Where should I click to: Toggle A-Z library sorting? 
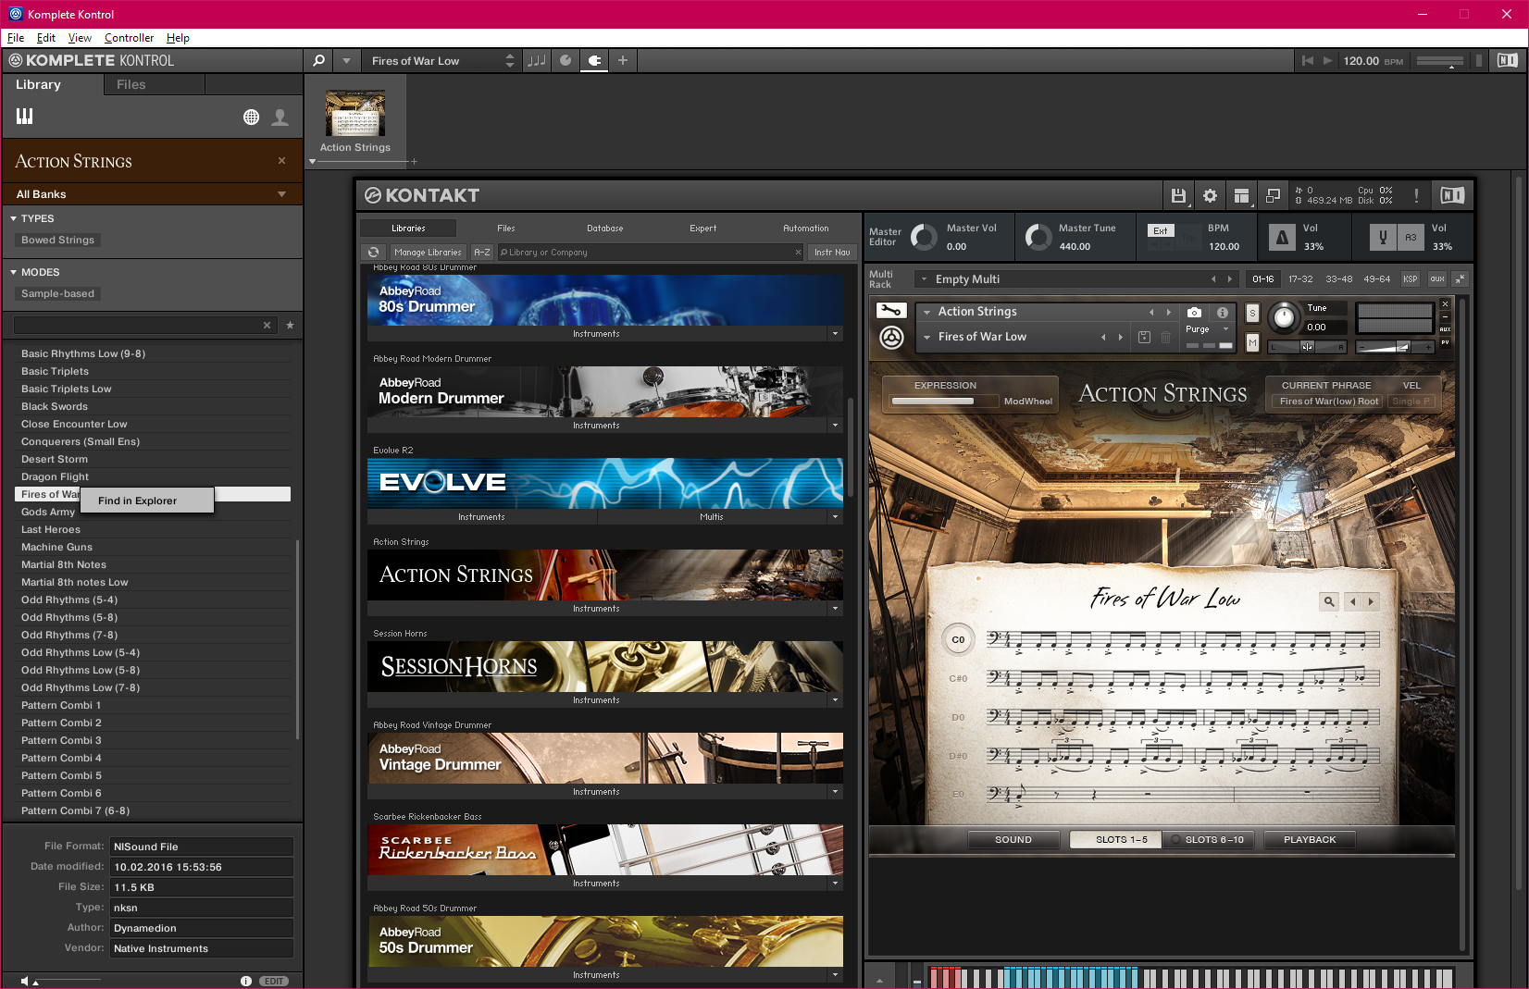coord(482,252)
